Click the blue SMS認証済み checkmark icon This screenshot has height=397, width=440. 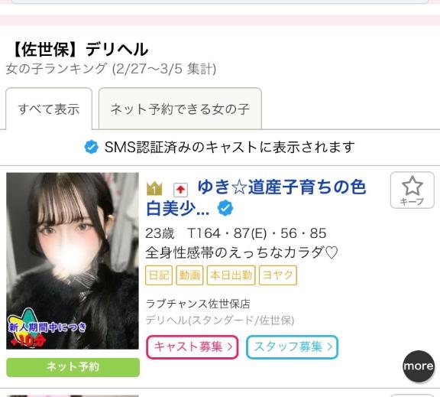coord(91,147)
